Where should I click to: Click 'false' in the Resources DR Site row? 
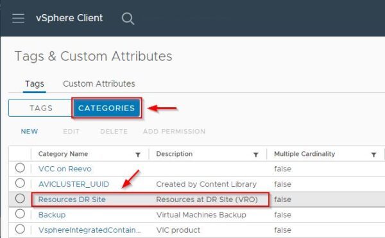(x=282, y=200)
